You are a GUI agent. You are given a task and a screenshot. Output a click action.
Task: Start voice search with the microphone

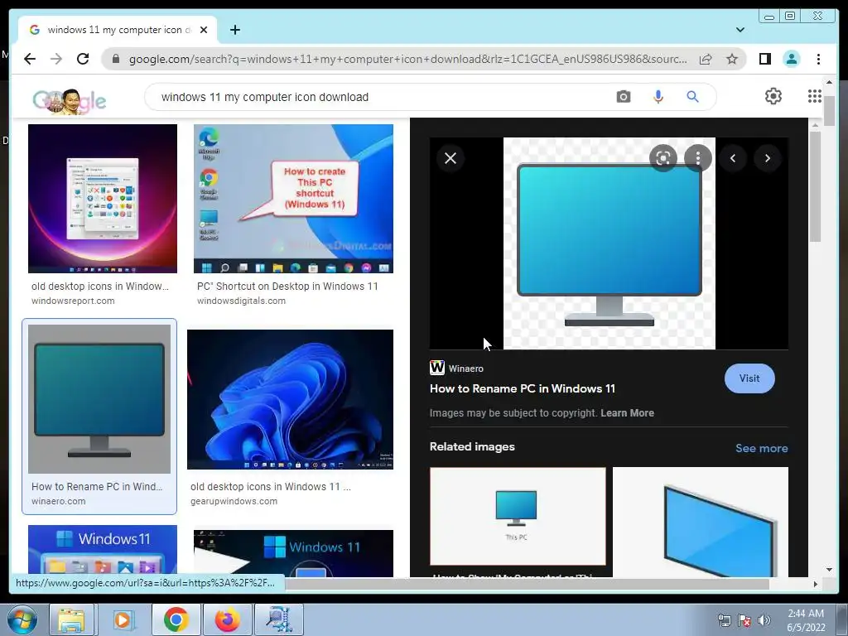658,97
